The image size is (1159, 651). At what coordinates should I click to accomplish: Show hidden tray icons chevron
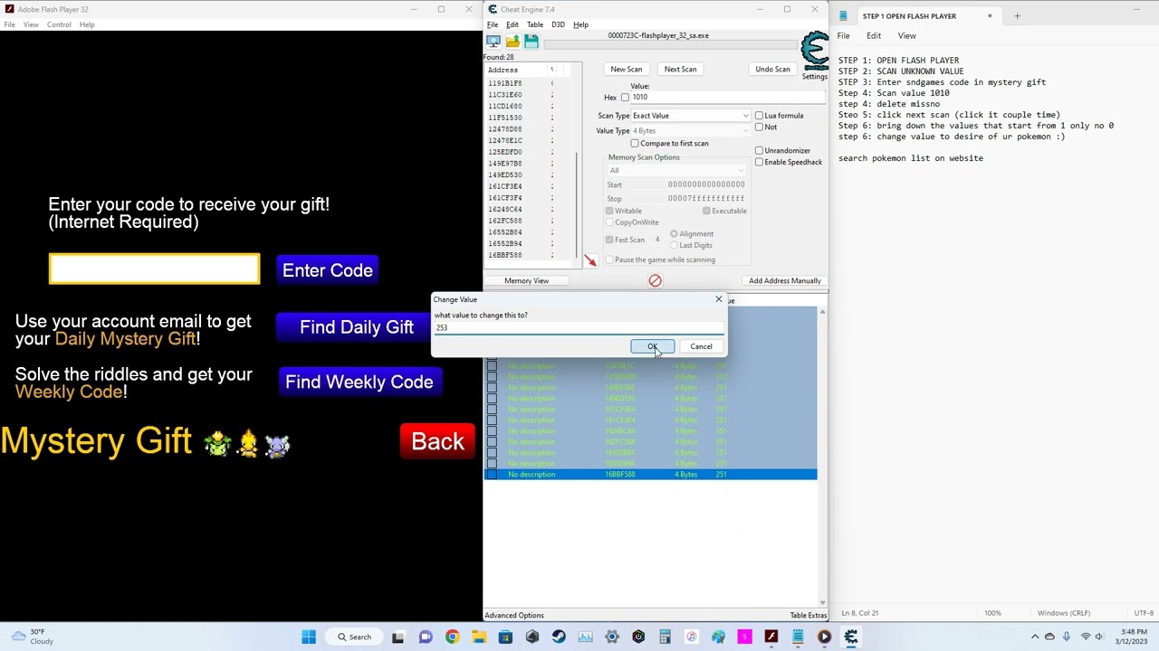(1035, 637)
